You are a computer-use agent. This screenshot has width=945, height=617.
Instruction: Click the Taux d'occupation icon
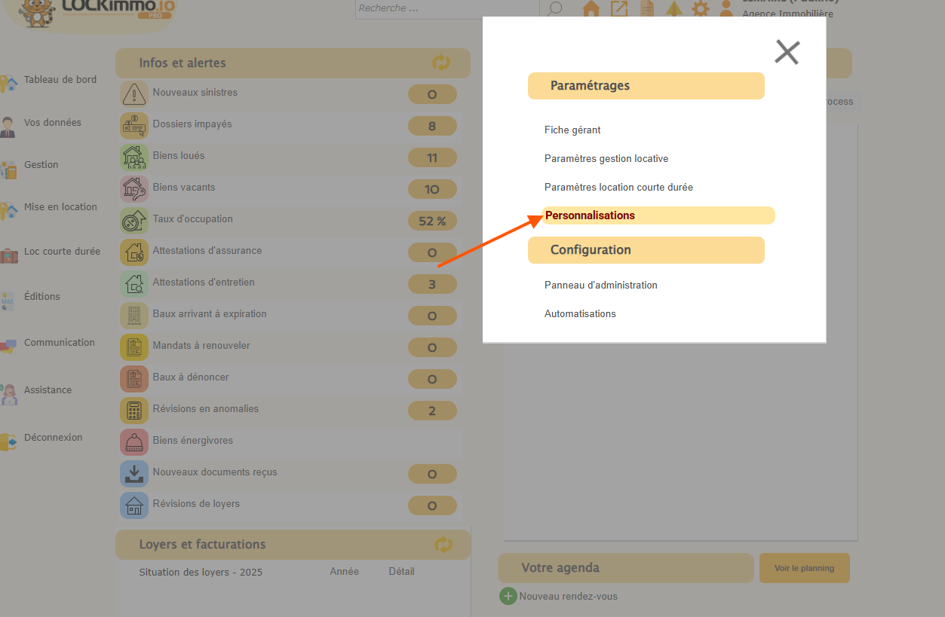click(134, 221)
